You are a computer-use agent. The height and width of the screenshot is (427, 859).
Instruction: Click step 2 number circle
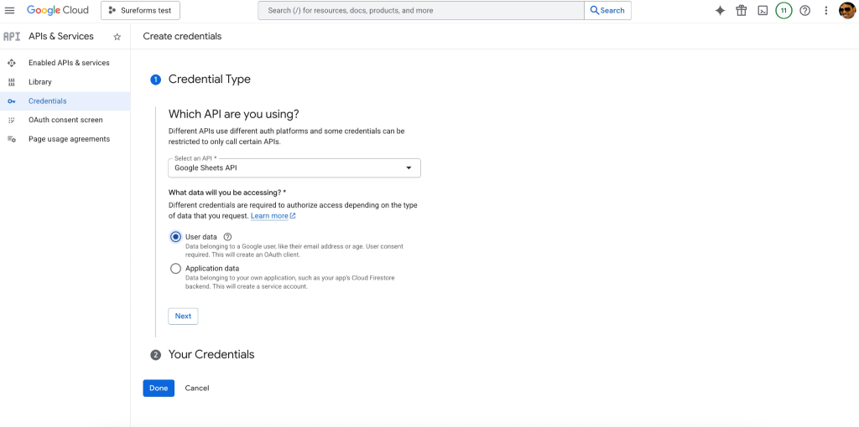(x=155, y=355)
